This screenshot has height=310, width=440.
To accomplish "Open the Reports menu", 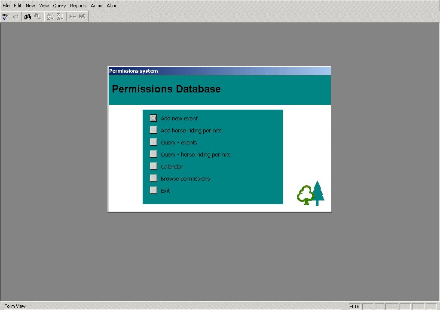I will tap(78, 6).
